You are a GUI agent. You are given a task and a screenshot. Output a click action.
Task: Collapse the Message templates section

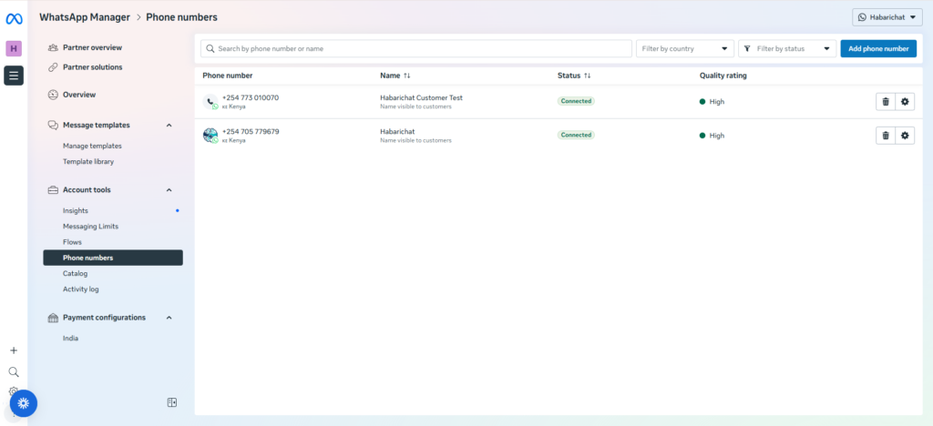tap(169, 126)
